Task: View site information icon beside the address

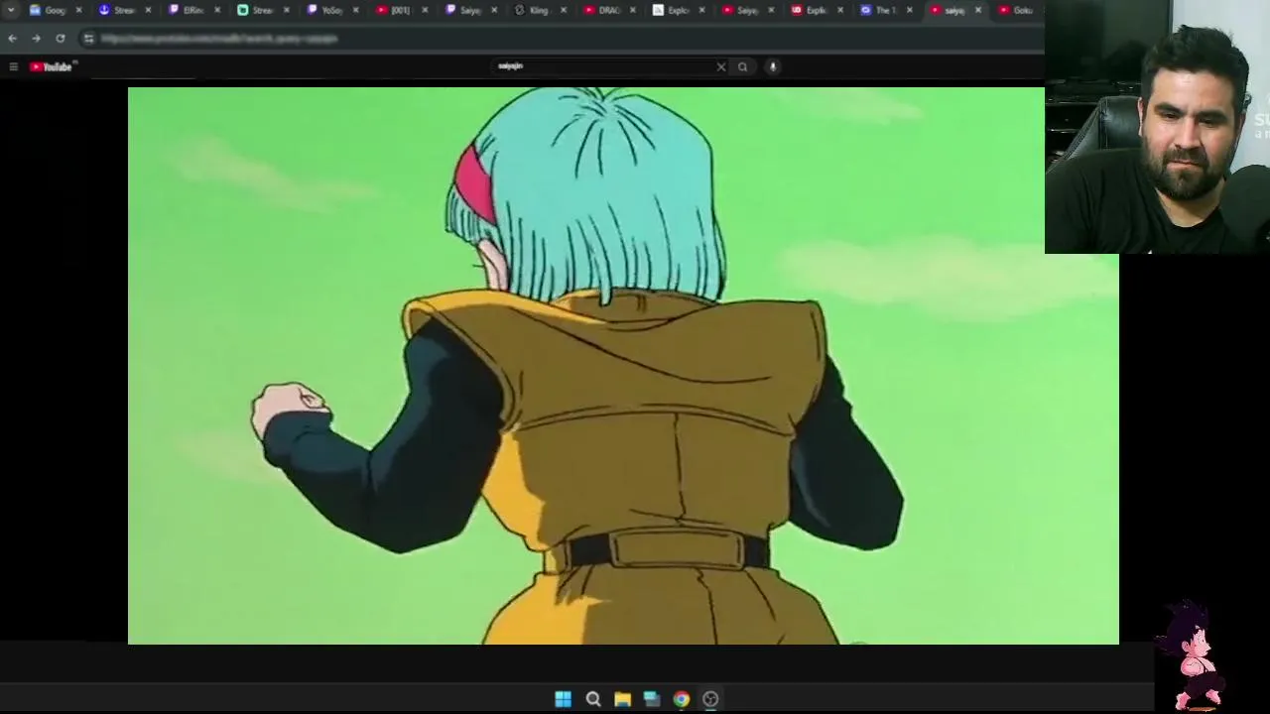Action: (88, 38)
